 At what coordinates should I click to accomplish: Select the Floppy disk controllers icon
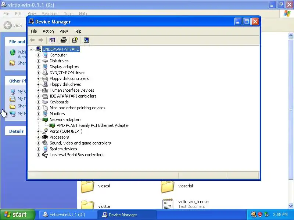[x=45, y=78]
